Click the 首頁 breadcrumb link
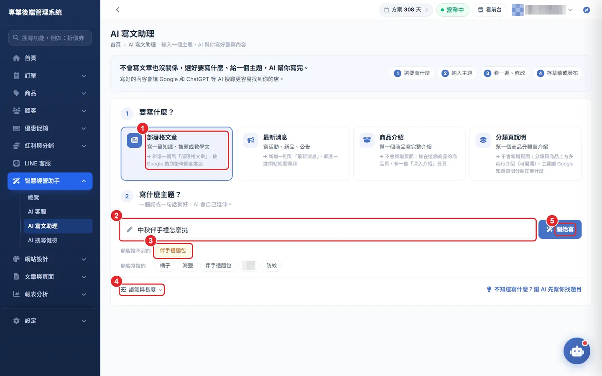This screenshot has height=376, width=602. 115,45
